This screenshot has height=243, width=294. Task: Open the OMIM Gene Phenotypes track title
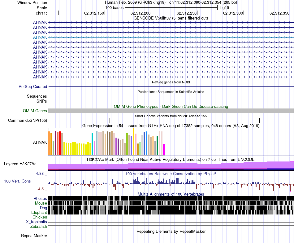(x=171, y=107)
